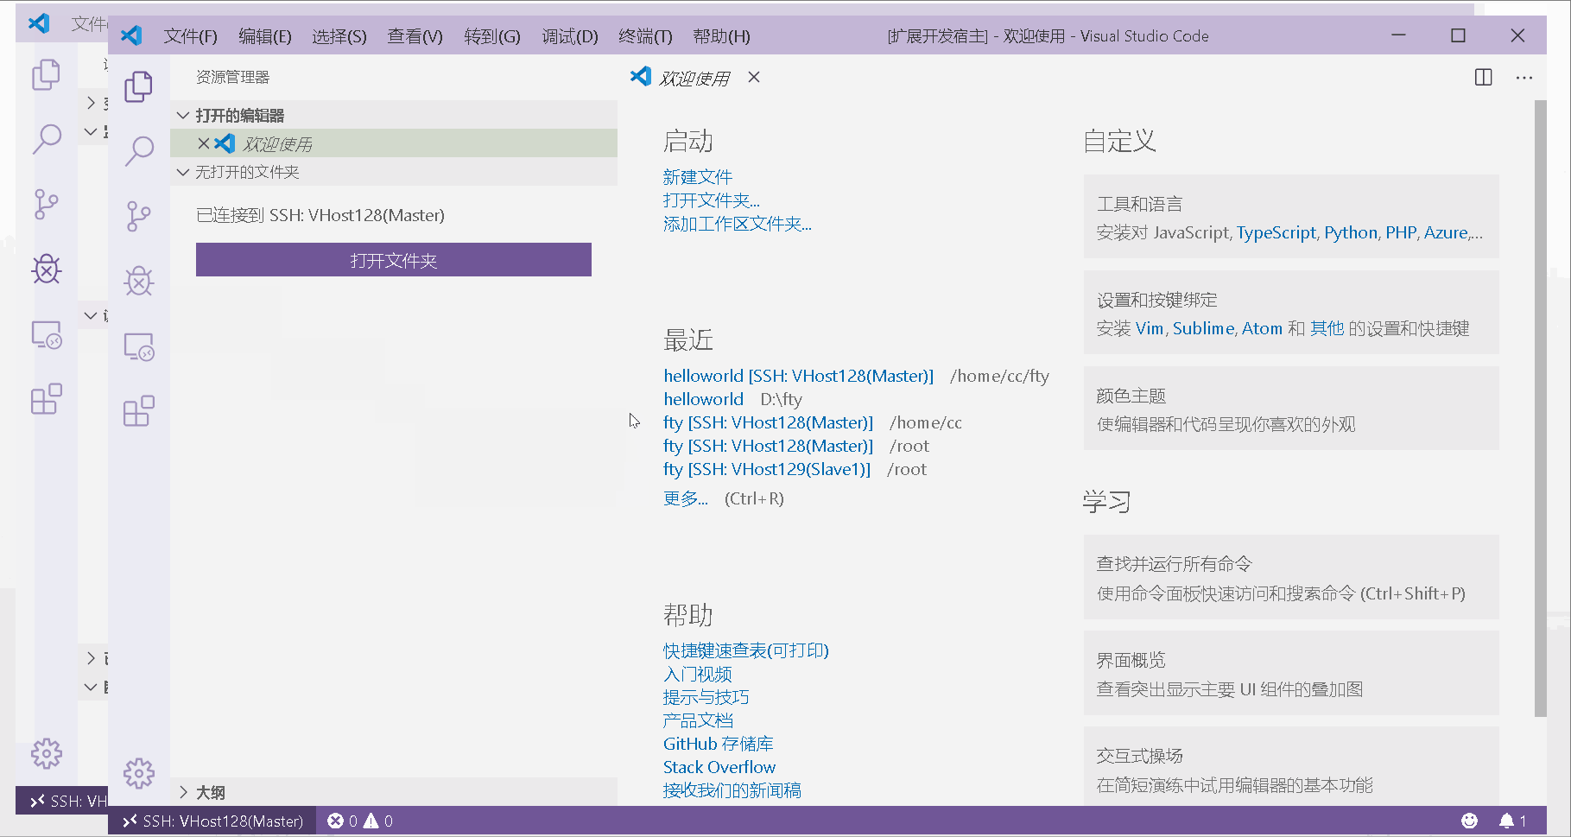Open recent fty at /home/cc
This screenshot has width=1571, height=837.
[x=769, y=422]
